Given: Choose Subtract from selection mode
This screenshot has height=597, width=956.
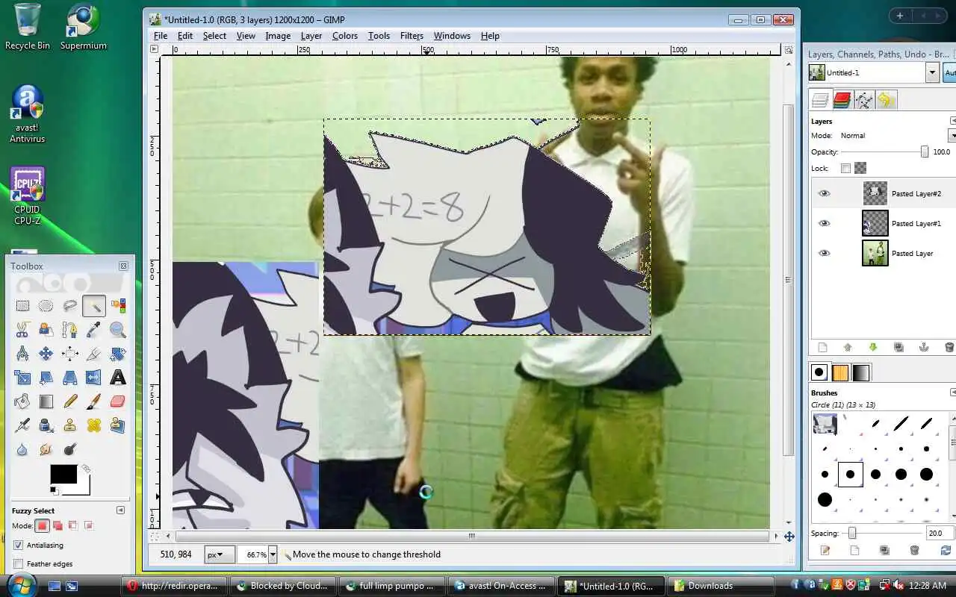Looking at the screenshot, I should click(x=73, y=525).
